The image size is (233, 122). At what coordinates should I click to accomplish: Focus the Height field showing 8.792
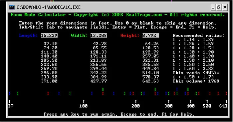pyautogui.click(x=151, y=35)
